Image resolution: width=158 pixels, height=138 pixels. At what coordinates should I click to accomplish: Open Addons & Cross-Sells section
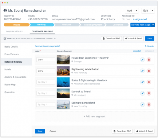click(15, 77)
